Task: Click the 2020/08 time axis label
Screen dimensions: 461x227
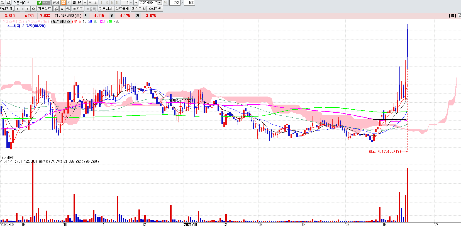Action: pos(8,224)
